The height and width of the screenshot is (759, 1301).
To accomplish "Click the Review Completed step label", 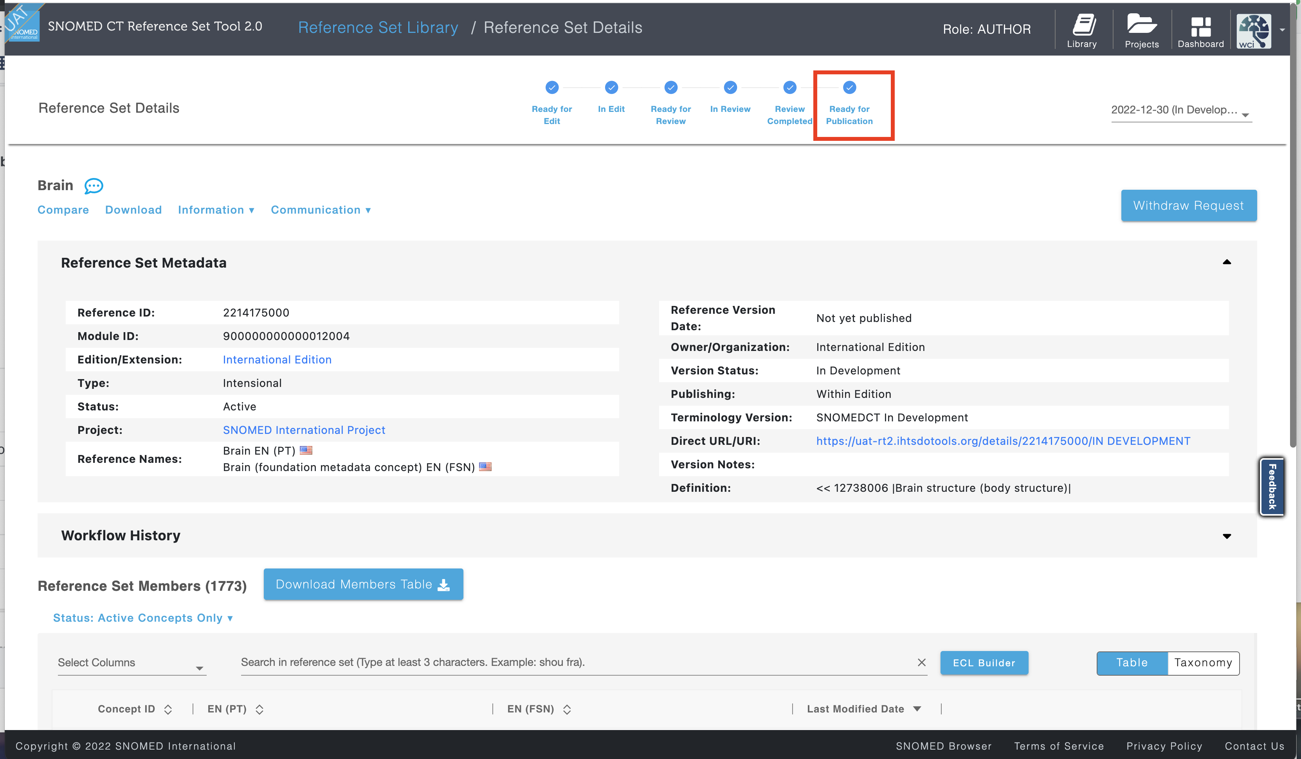I will tap(789, 115).
